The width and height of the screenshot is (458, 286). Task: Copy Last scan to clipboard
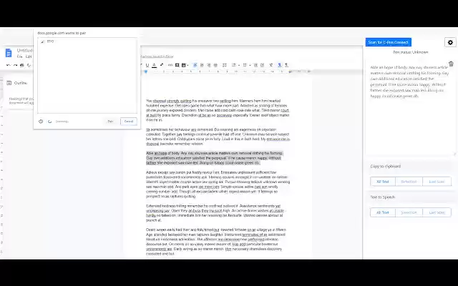437,182
